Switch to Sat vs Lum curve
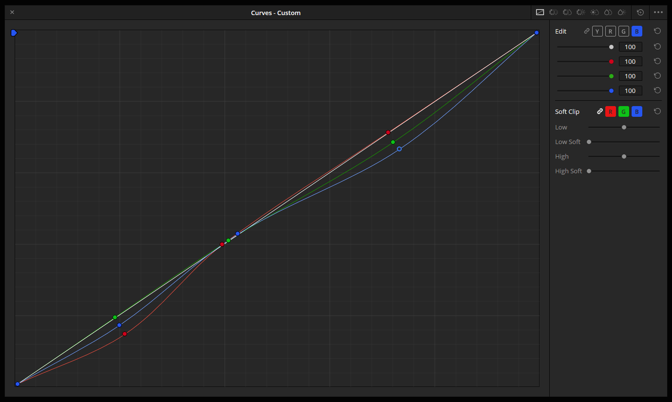Screen dimensions: 672x402 pos(621,12)
